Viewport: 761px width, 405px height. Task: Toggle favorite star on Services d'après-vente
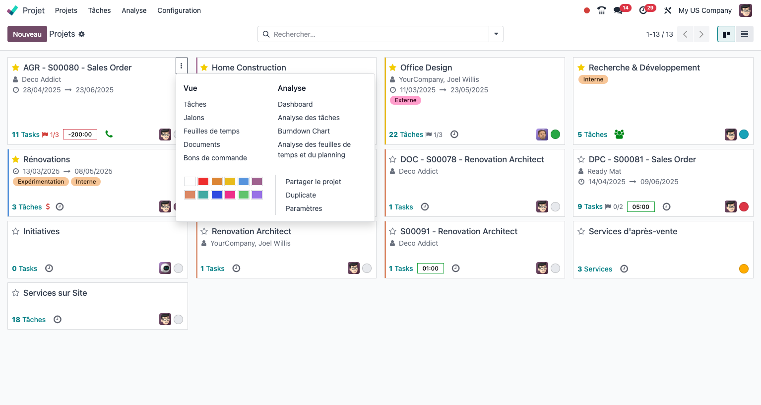pyautogui.click(x=581, y=231)
